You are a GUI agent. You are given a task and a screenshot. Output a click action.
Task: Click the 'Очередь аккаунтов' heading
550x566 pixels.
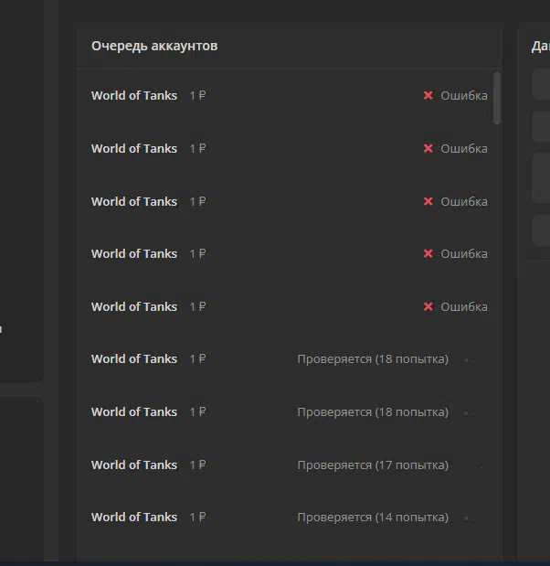tap(154, 47)
